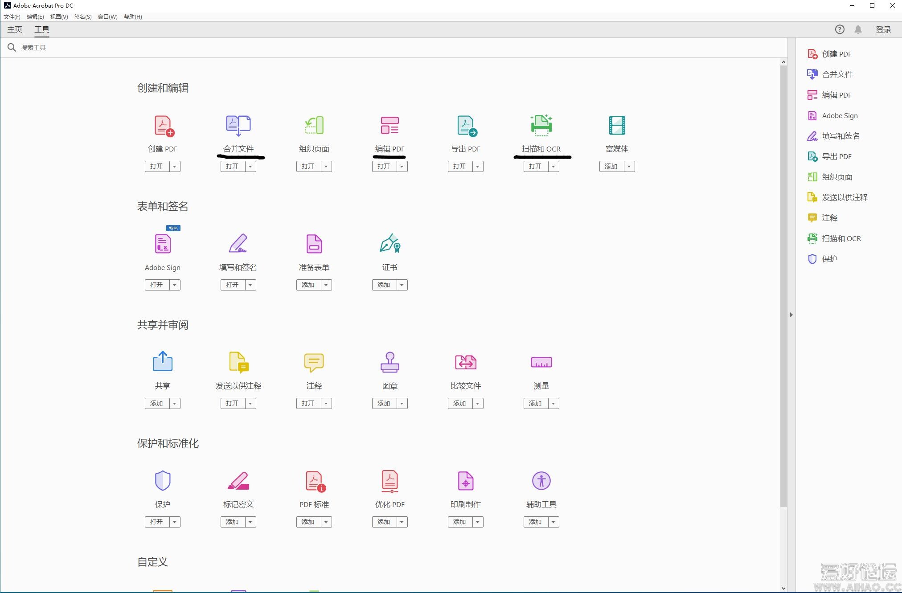Collapse the right pane using side arrow
The width and height of the screenshot is (902, 593).
click(x=791, y=315)
